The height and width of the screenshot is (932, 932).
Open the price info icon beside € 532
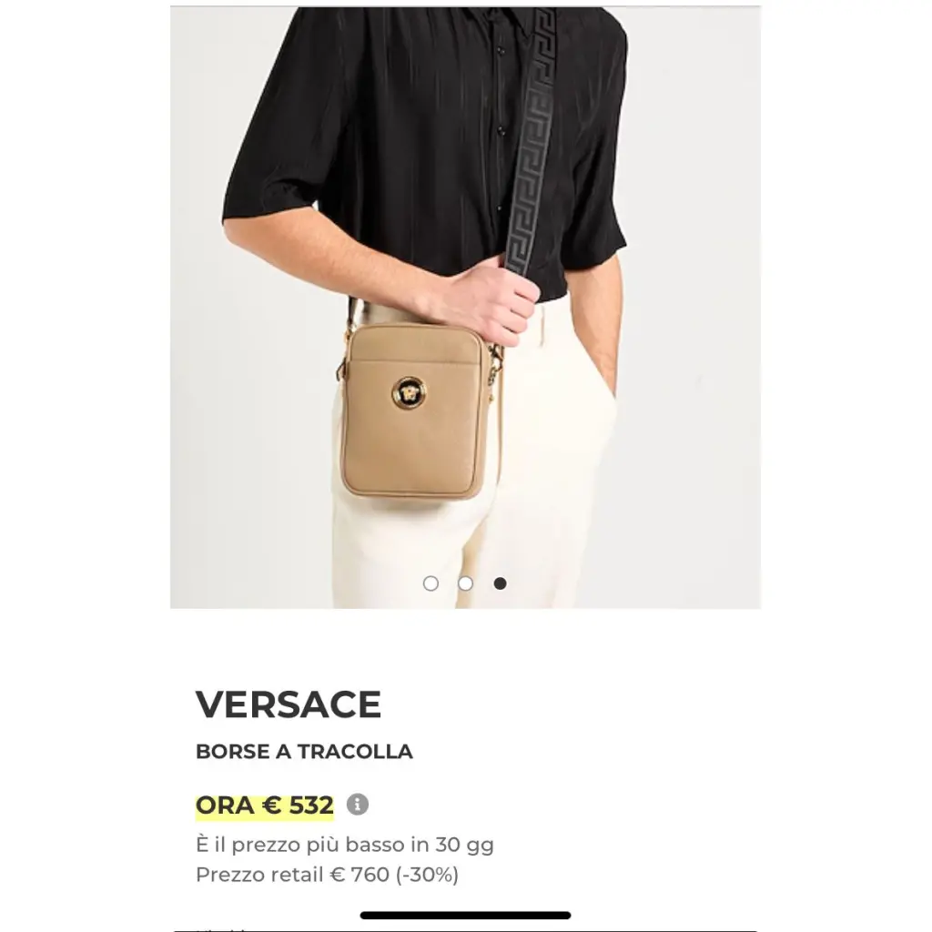[x=357, y=805]
